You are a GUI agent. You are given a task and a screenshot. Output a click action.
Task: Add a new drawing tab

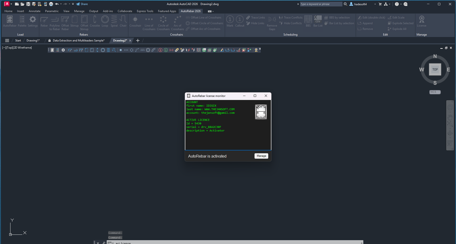coord(138,41)
